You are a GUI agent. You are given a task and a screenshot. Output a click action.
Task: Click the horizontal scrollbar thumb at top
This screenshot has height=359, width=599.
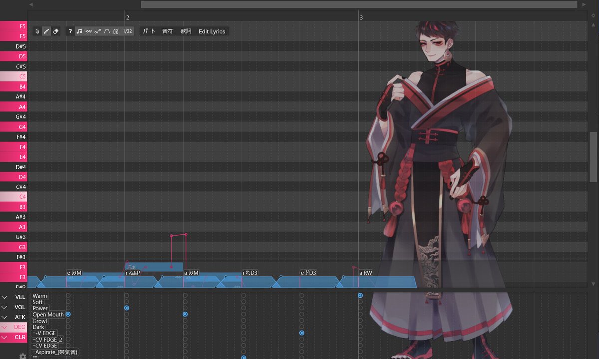pos(358,4)
